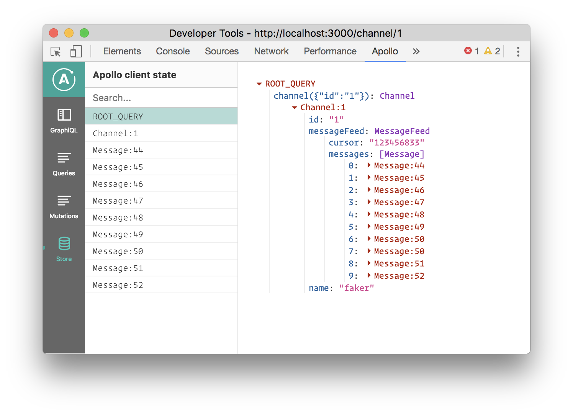Screen dimensions: 573x415
Task: Open the Mutations panel icon
Action: (64, 201)
